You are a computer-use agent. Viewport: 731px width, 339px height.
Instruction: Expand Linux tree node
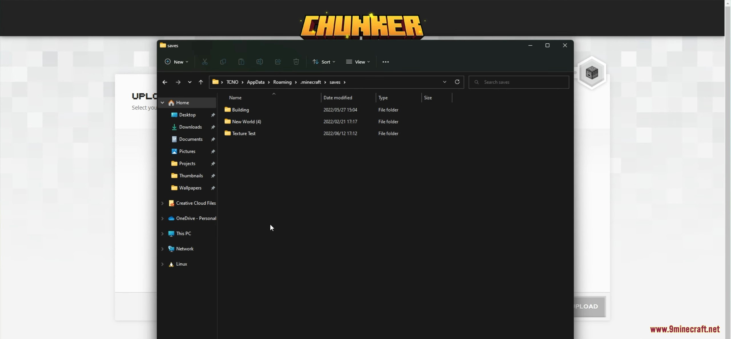[162, 264]
